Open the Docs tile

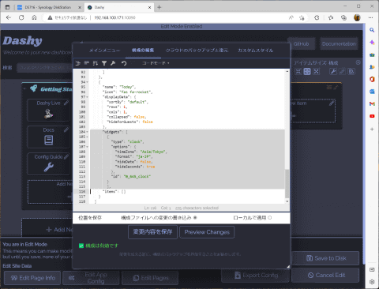pyautogui.click(x=49, y=137)
